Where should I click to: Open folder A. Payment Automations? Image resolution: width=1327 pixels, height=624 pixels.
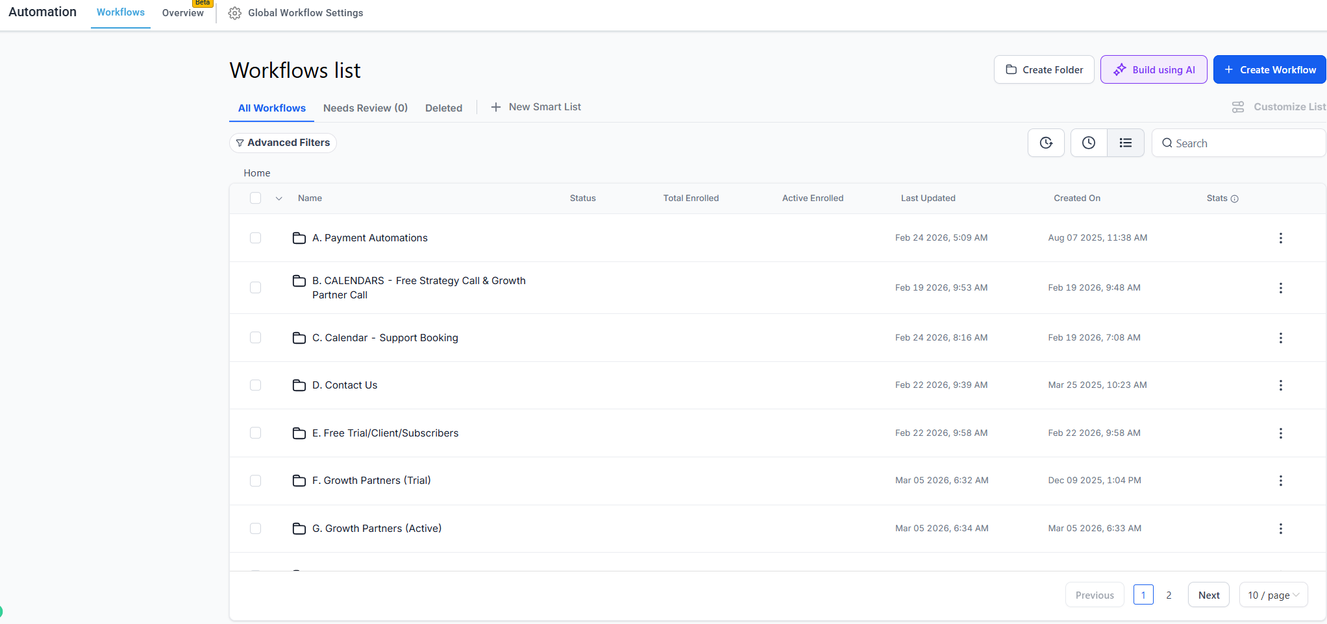point(370,238)
